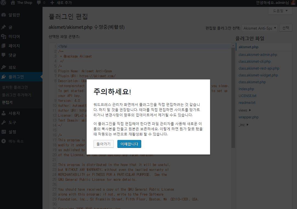
Task: Click the <?php line in the code editor
Action: point(63,46)
